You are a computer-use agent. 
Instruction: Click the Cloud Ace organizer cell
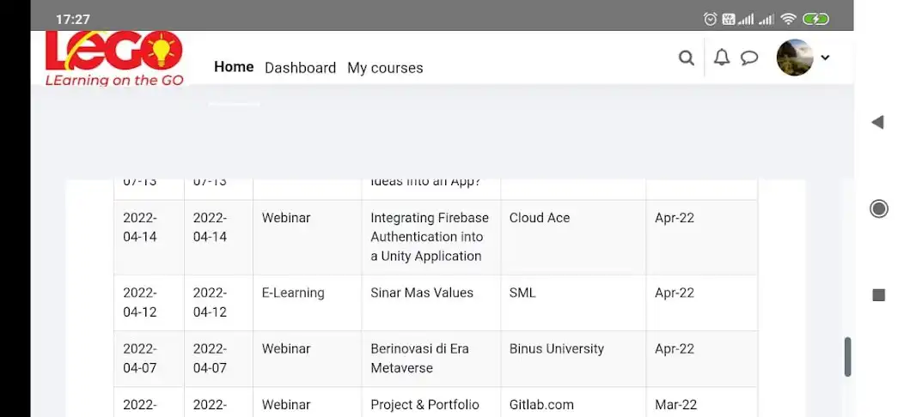pos(539,218)
